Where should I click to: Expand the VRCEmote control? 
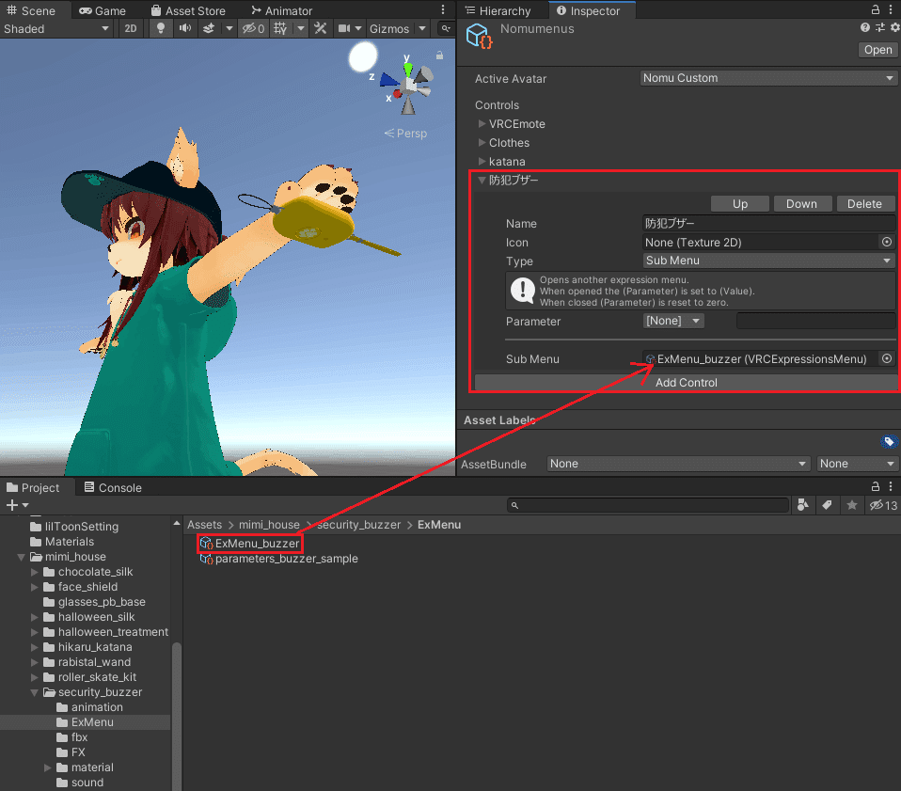(x=482, y=123)
